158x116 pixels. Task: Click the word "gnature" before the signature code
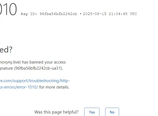6,68
